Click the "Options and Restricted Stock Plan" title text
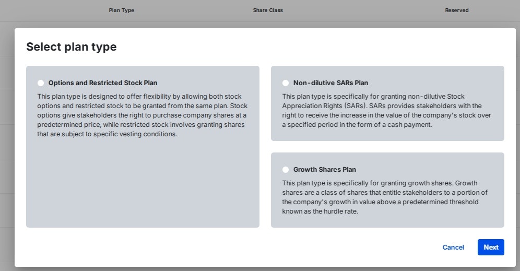This screenshot has height=271, width=520. (103, 83)
